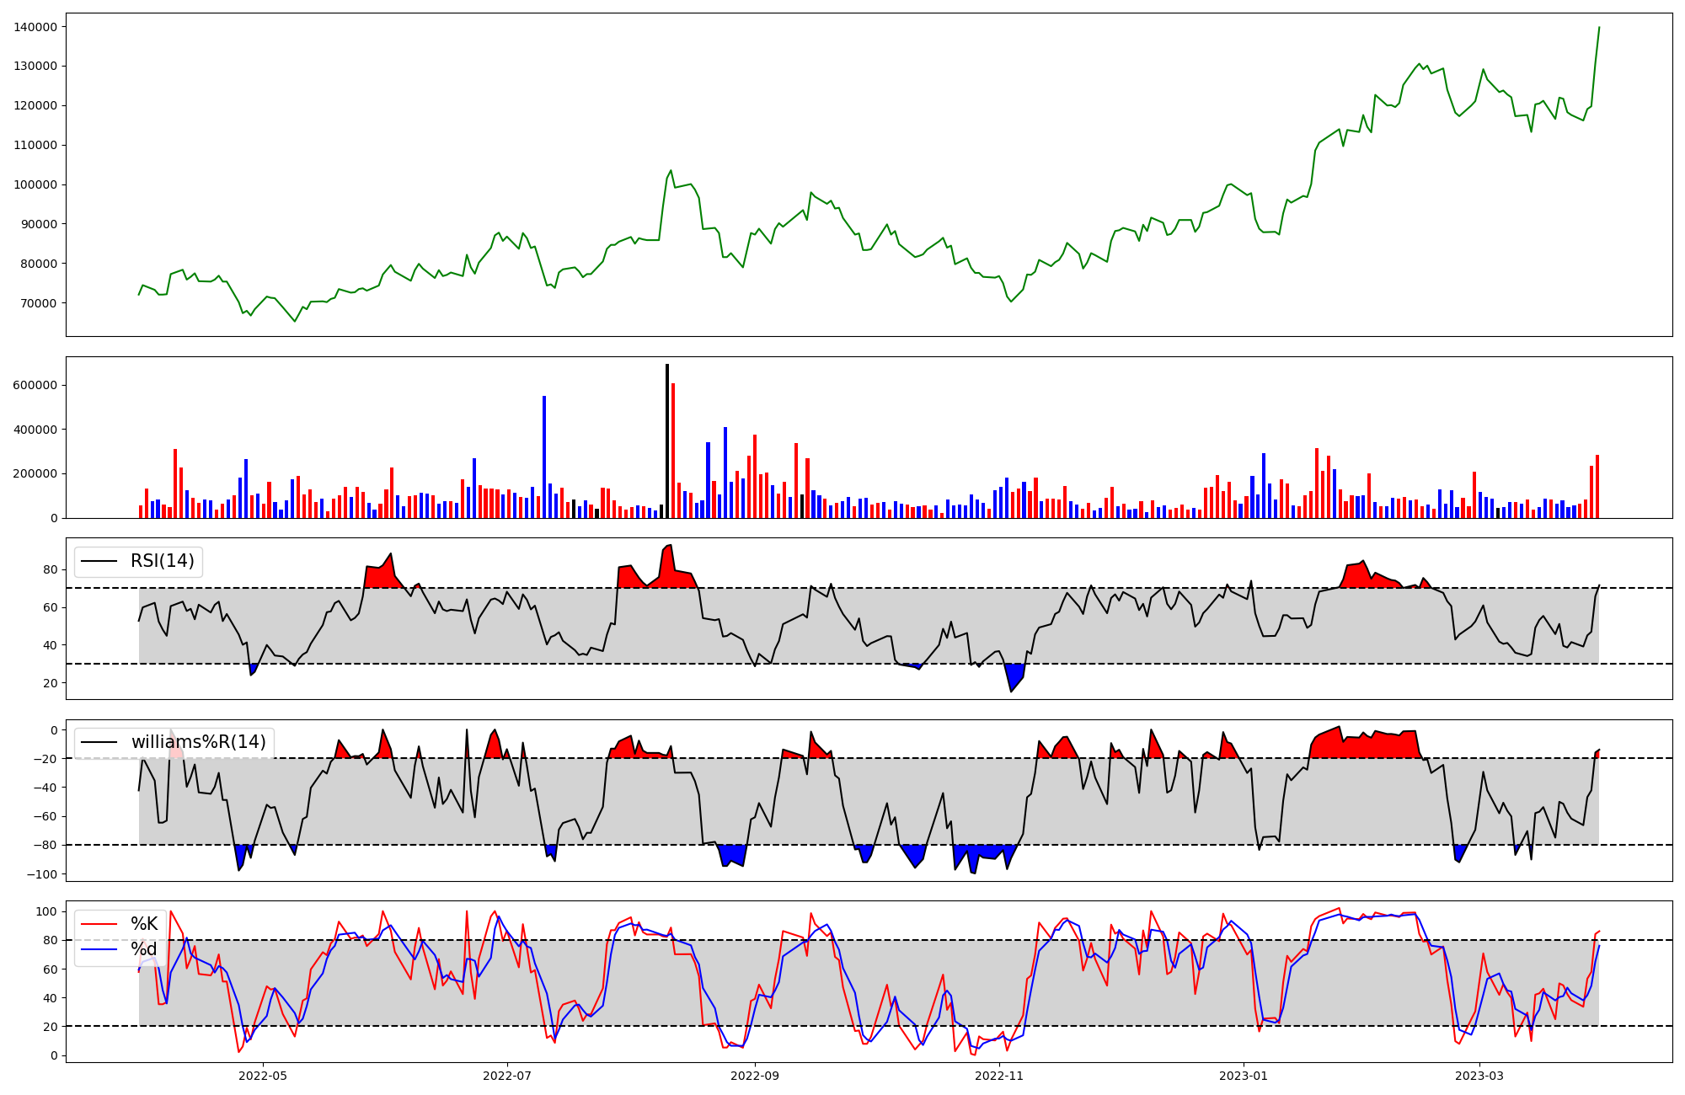
Task: Click the red %K legend line sample
Action: (x=98, y=924)
